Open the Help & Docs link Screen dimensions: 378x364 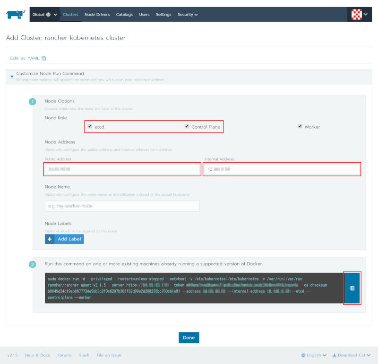pos(37,355)
